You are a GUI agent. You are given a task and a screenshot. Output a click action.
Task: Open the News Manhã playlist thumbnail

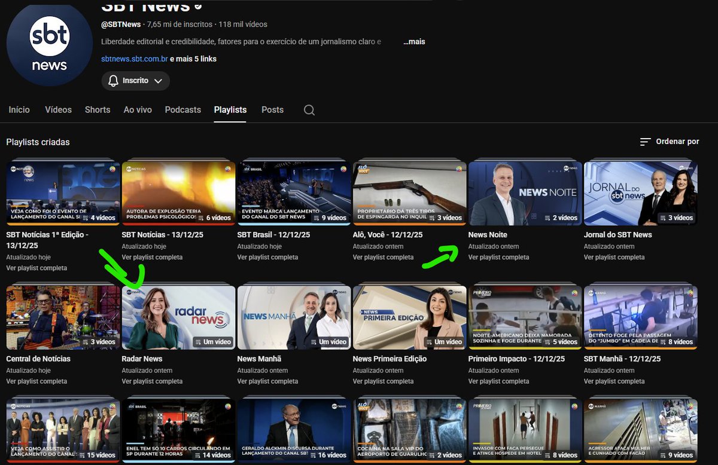coord(294,317)
